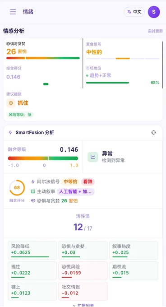Image resolution: width=166 pixels, height=307 pixels.
Task: Click the 情绪 page title
Action: pyautogui.click(x=28, y=12)
